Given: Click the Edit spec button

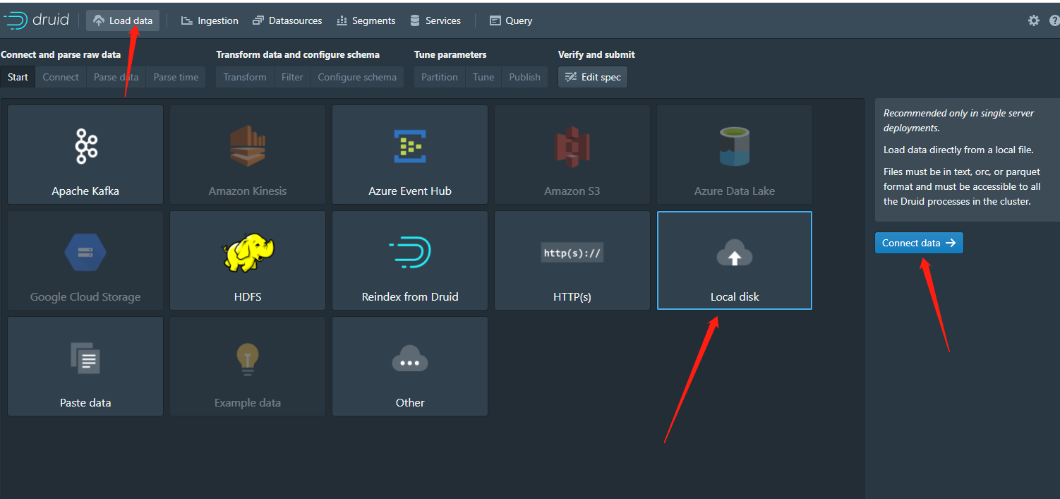Looking at the screenshot, I should 593,77.
